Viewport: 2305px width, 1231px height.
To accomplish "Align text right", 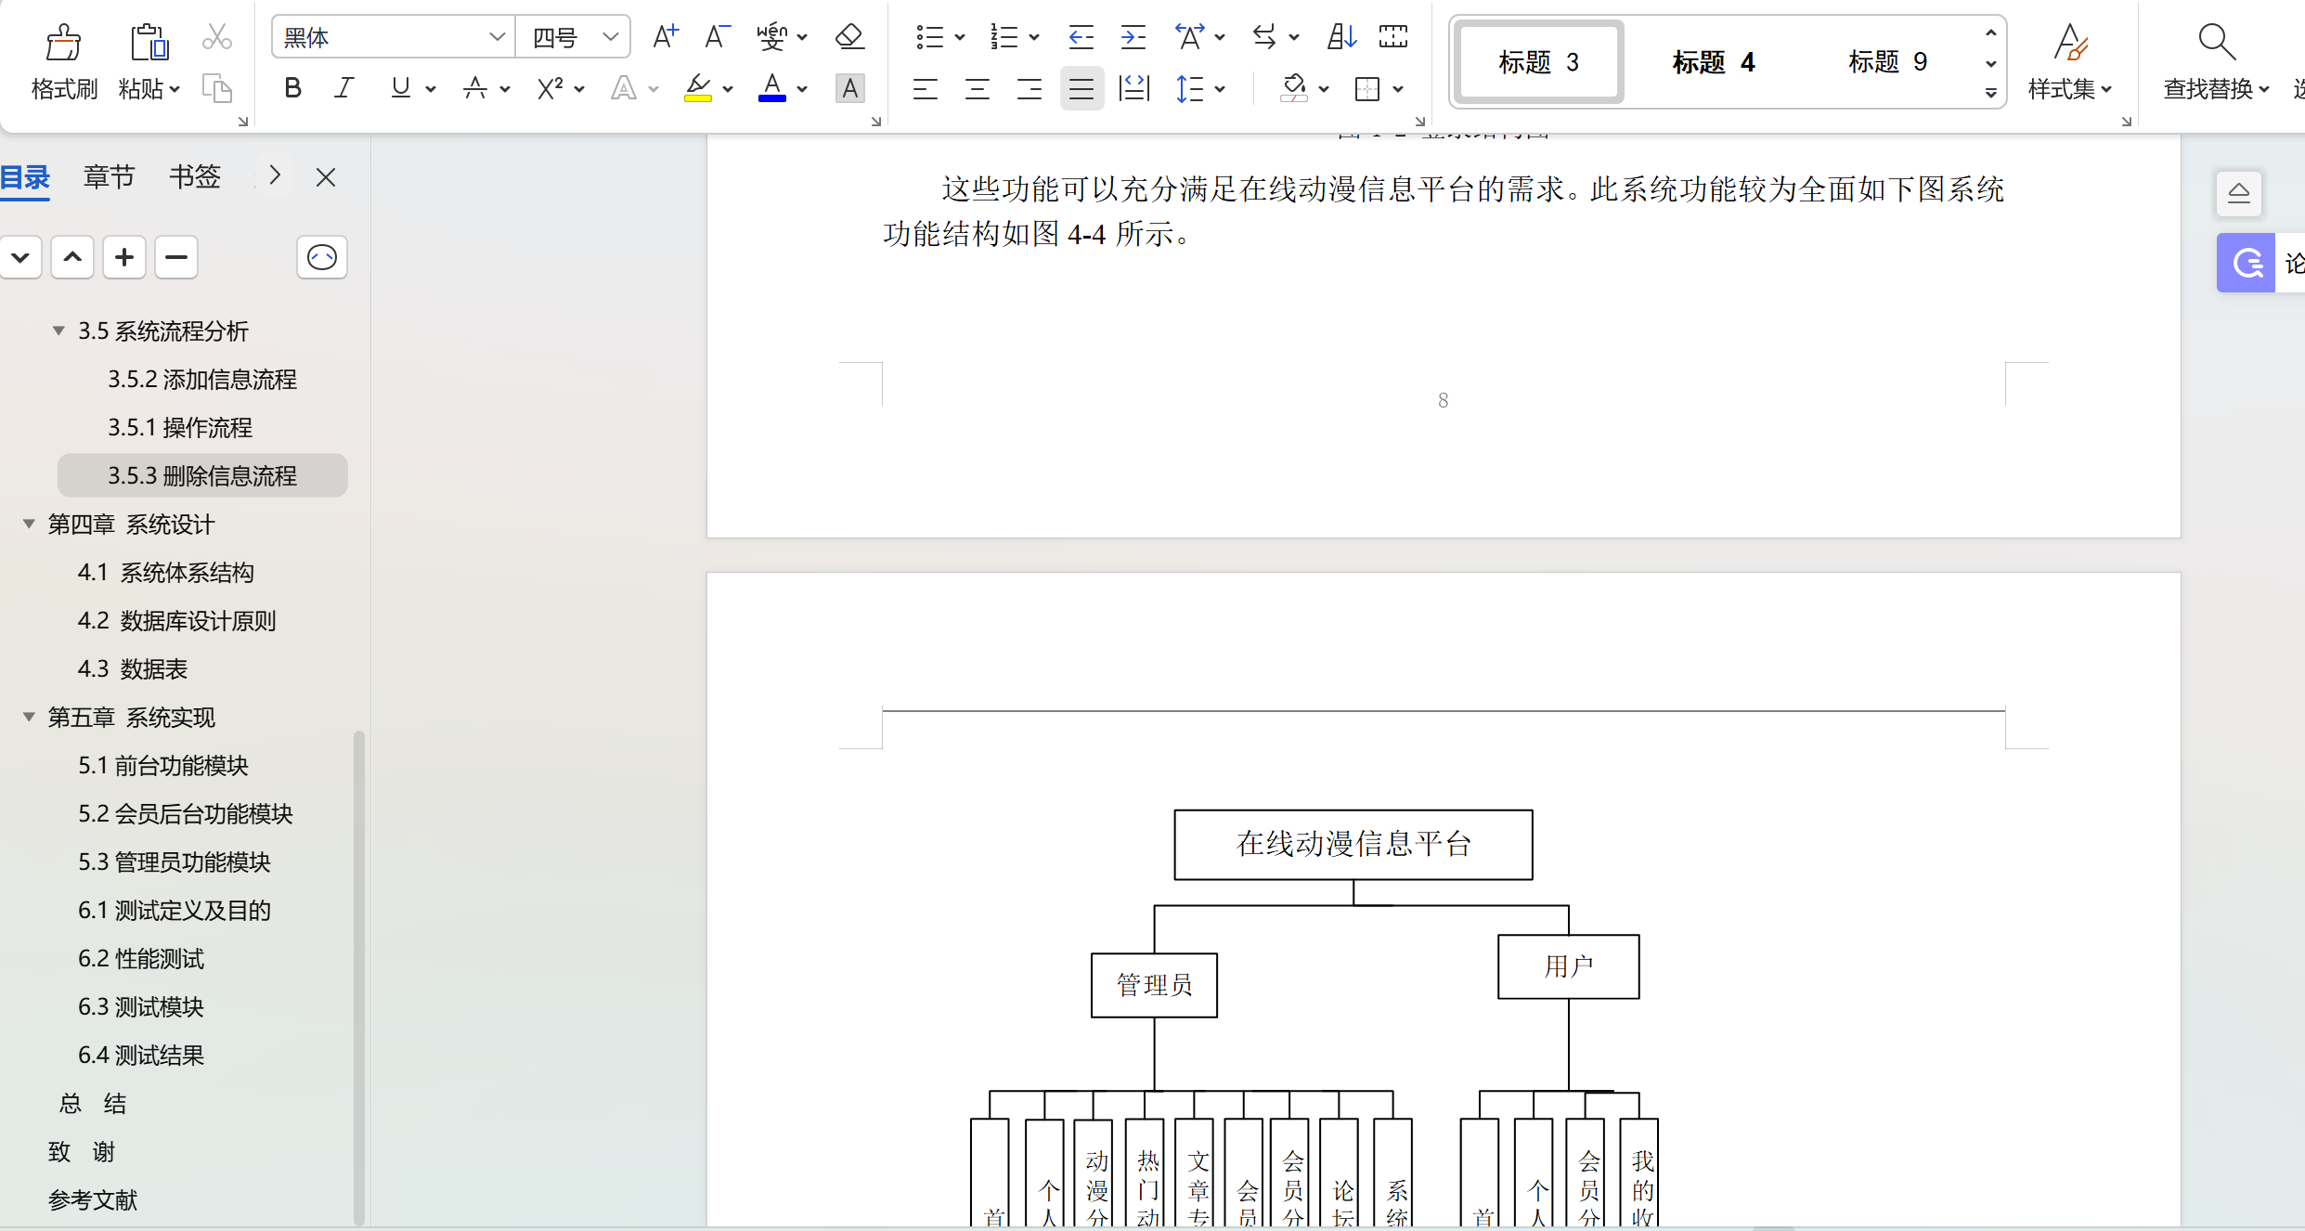I will point(1029,89).
